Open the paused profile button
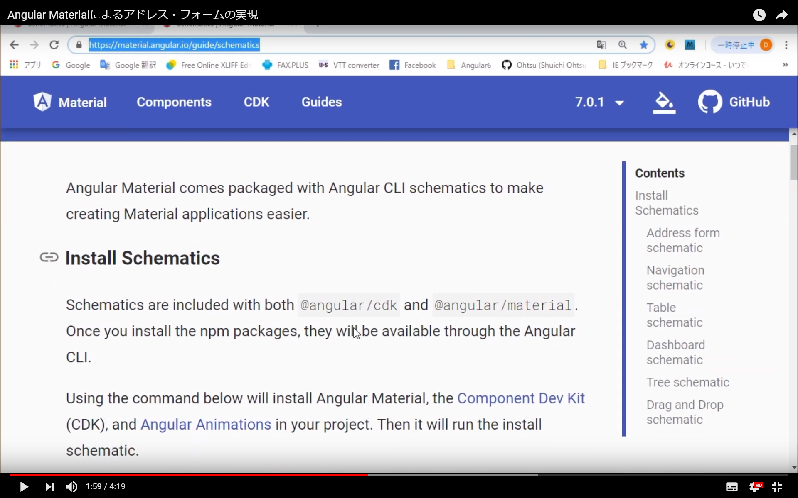The image size is (798, 498). [x=743, y=45]
